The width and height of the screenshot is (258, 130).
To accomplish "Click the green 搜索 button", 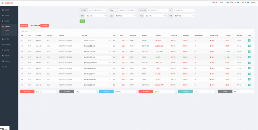I will coord(82,21).
